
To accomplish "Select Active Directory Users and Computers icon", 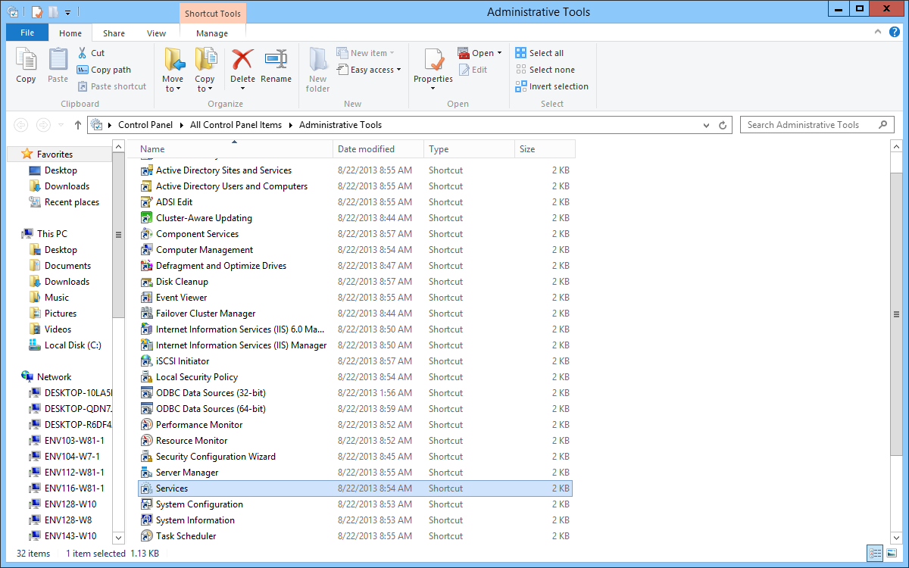I will (x=147, y=186).
